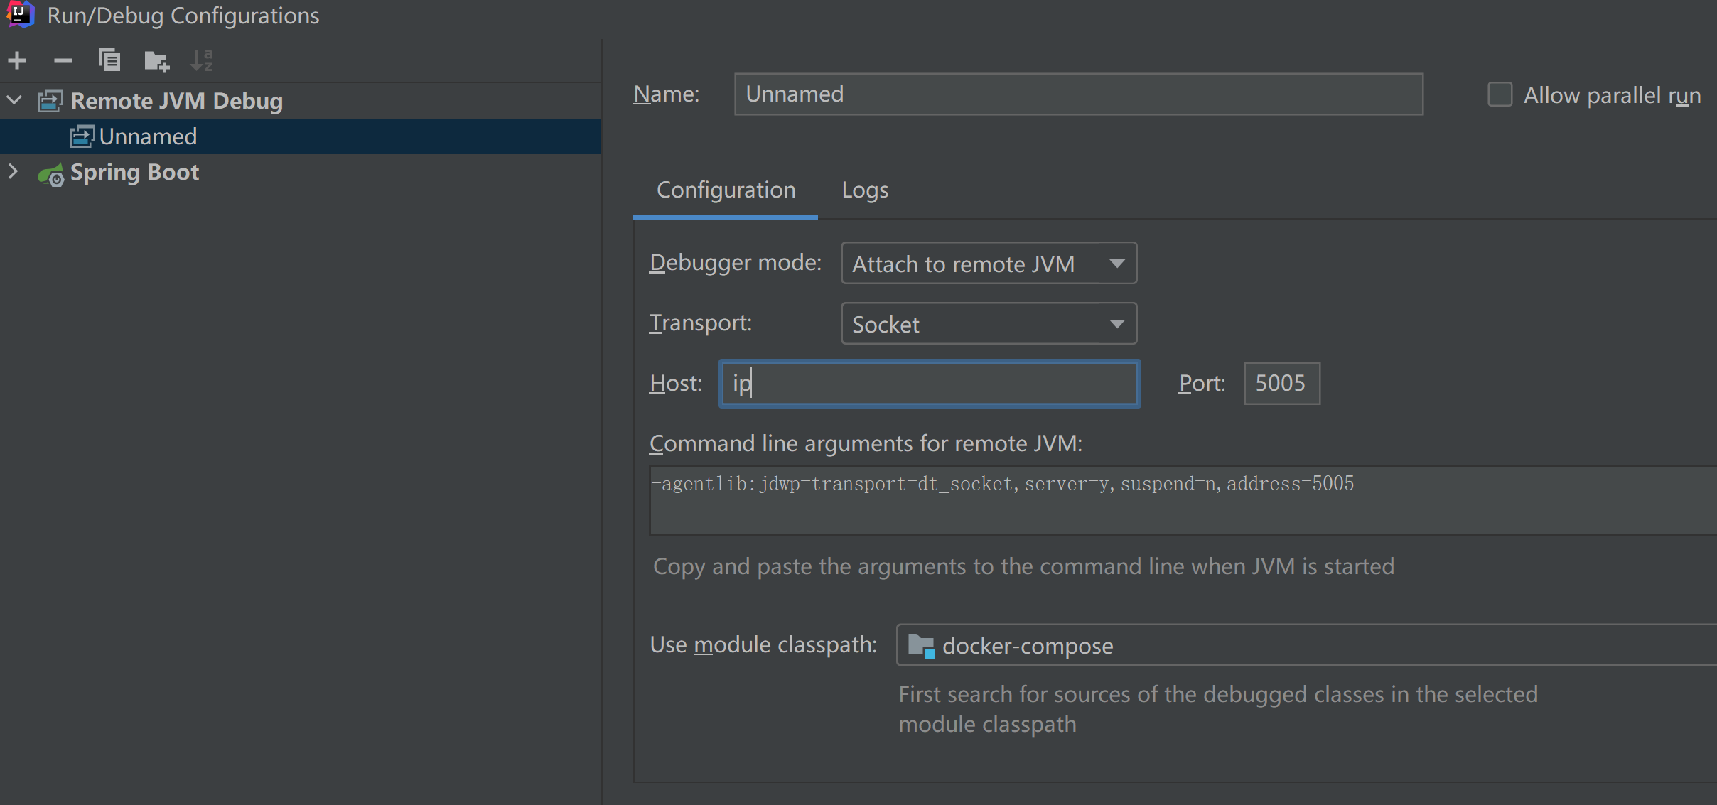Click the Unnamed configuration icon in the tree
The height and width of the screenshot is (805, 1717).
click(x=82, y=136)
